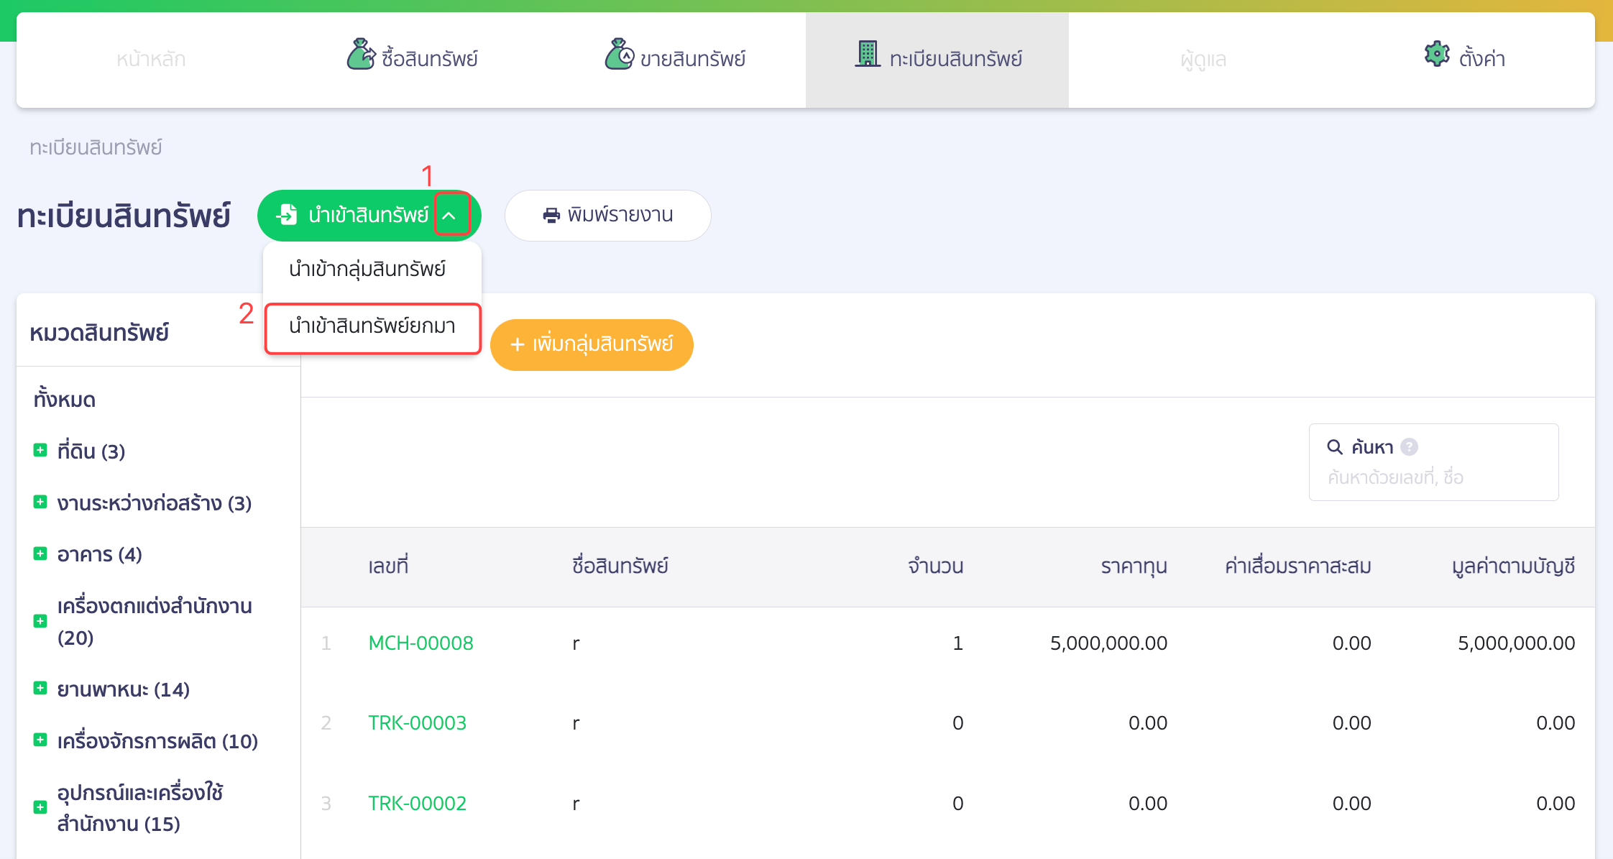This screenshot has height=859, width=1613.
Task: Click the magnifier icon next to ค้นหา
Action: click(1335, 447)
